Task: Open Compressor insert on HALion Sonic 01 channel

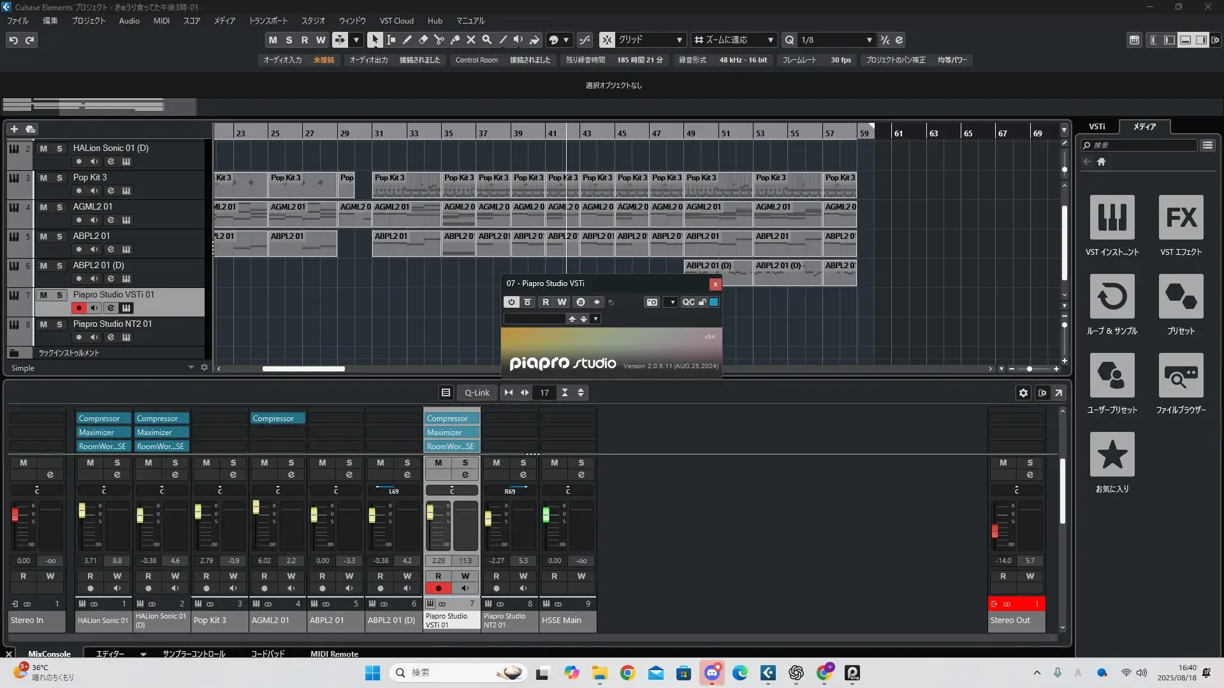Action: point(103,419)
